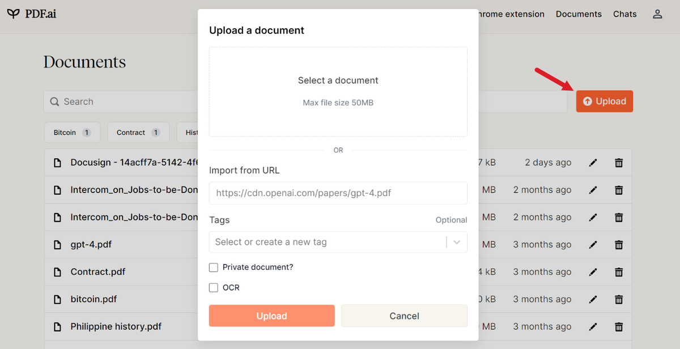Remove Philippine history.pdf via its trash icon
The height and width of the screenshot is (349, 680).
pyautogui.click(x=618, y=326)
